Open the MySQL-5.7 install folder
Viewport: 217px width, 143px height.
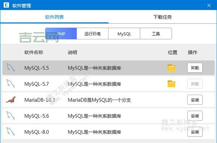tap(171, 84)
